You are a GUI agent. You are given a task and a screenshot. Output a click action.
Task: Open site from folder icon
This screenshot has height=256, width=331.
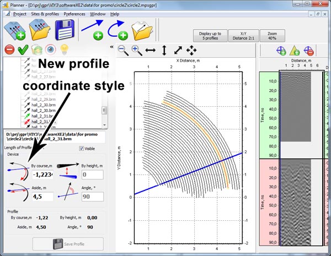point(40,30)
